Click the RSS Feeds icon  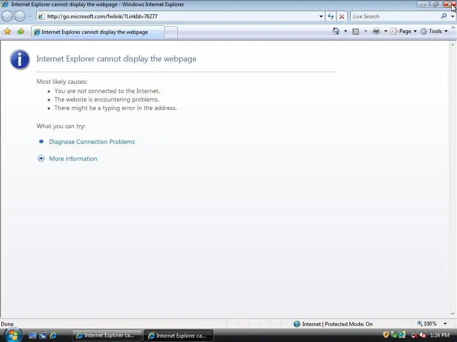click(356, 31)
